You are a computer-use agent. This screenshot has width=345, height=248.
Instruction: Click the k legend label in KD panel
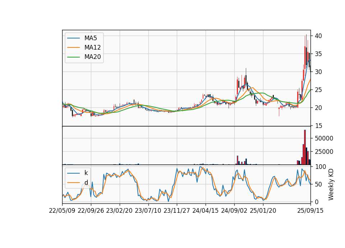tap(86, 173)
